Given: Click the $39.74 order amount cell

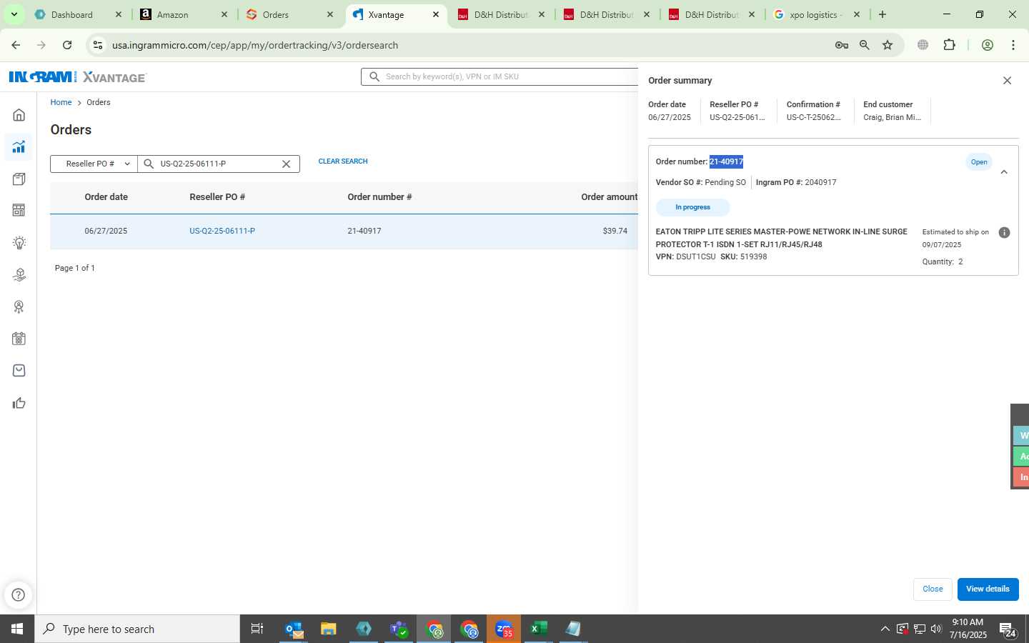Looking at the screenshot, I should click(615, 231).
